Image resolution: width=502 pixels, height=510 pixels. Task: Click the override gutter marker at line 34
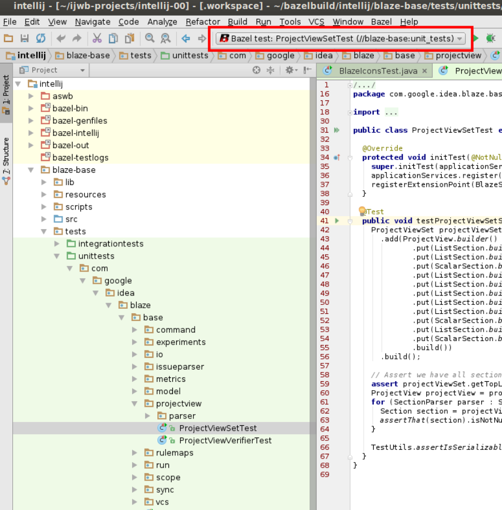(337, 157)
